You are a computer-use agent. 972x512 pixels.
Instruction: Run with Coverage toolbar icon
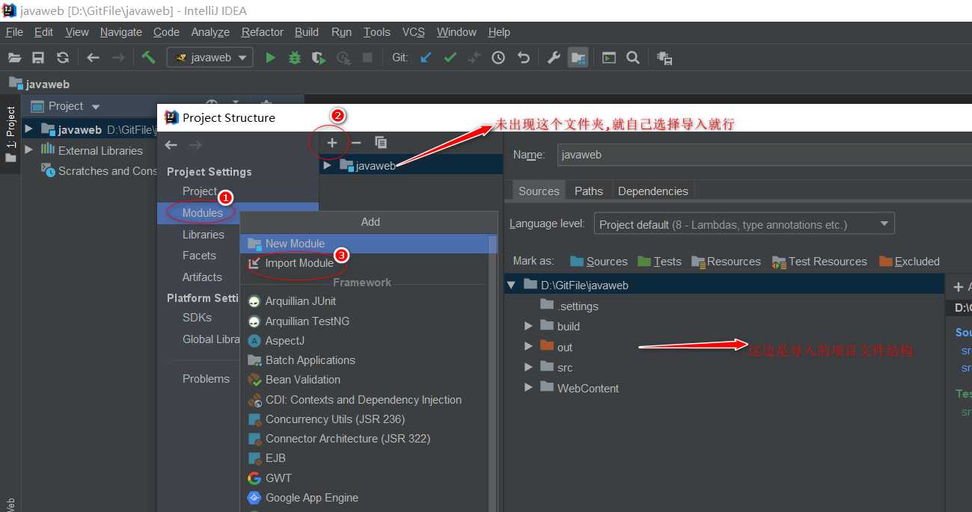(x=320, y=58)
